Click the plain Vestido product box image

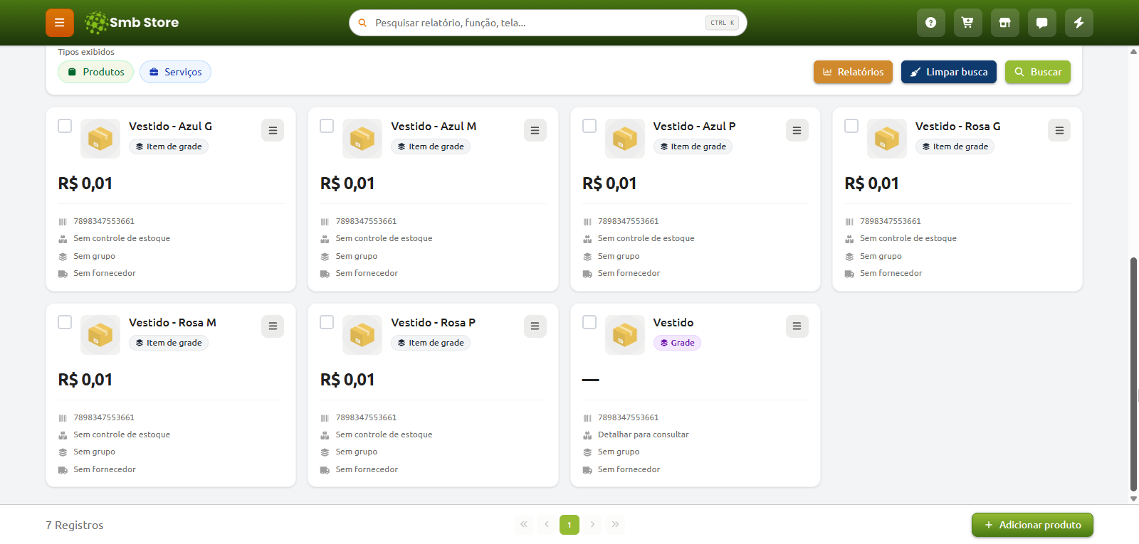[625, 335]
